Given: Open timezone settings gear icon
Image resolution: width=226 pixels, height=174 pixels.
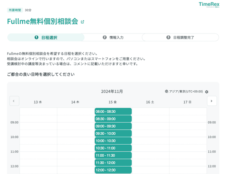Looking at the screenshot, I should click(x=207, y=92).
